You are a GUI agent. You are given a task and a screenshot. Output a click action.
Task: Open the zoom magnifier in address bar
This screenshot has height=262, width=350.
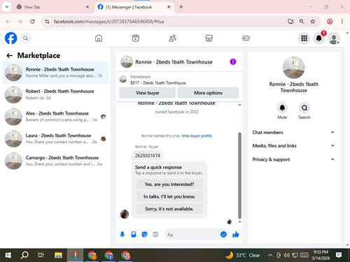pyautogui.click(x=302, y=22)
